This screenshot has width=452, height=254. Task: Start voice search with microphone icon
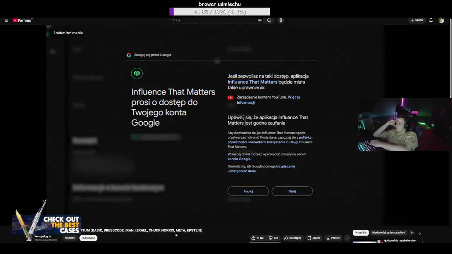[x=281, y=20]
